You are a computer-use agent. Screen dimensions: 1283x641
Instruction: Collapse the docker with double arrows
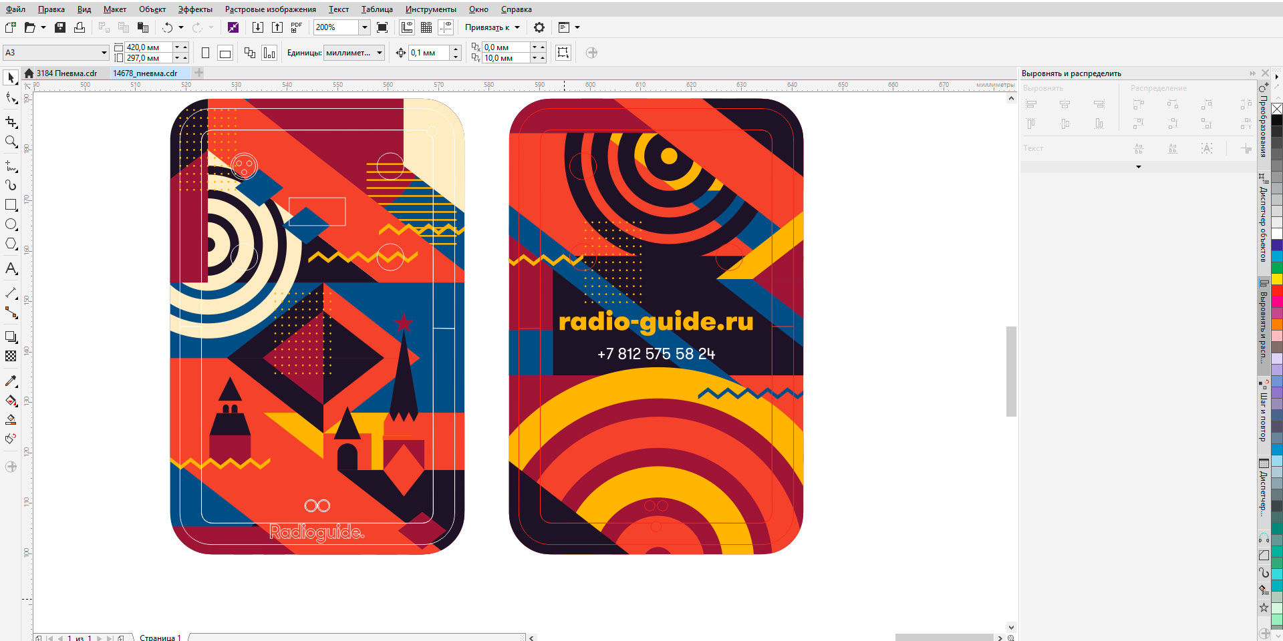tap(1252, 73)
